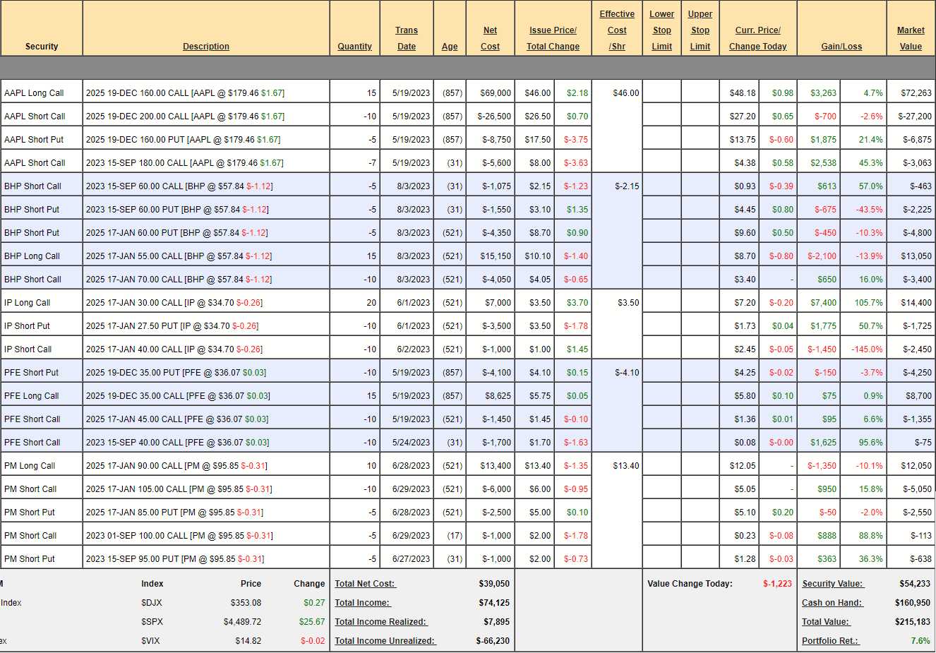Select the AAPL Long Call security cell

34,93
